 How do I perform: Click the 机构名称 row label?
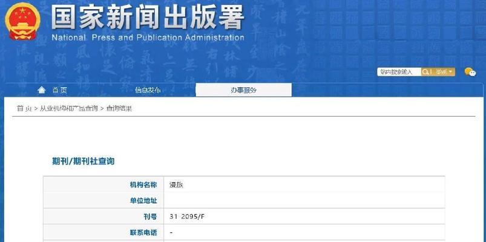[x=143, y=185]
